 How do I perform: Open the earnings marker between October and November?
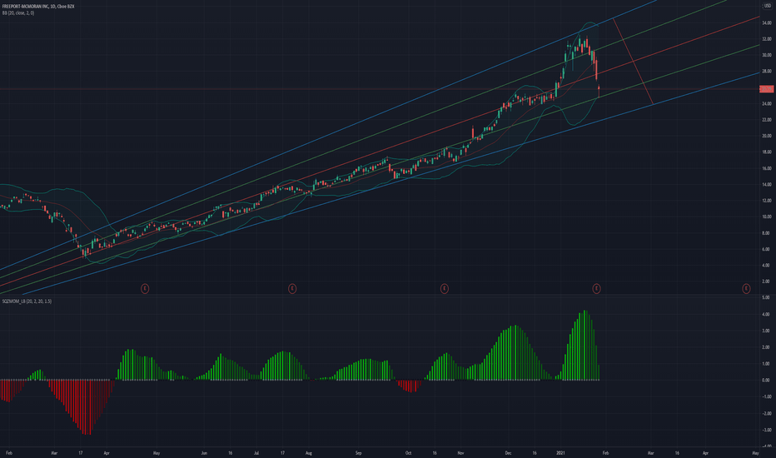445,288
